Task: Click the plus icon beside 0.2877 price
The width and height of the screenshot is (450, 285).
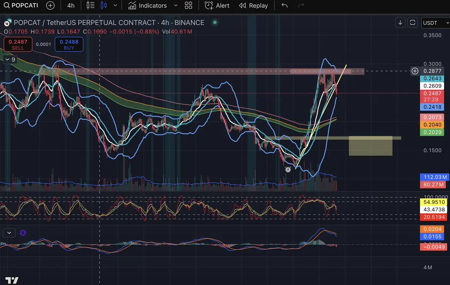Action: click(415, 71)
